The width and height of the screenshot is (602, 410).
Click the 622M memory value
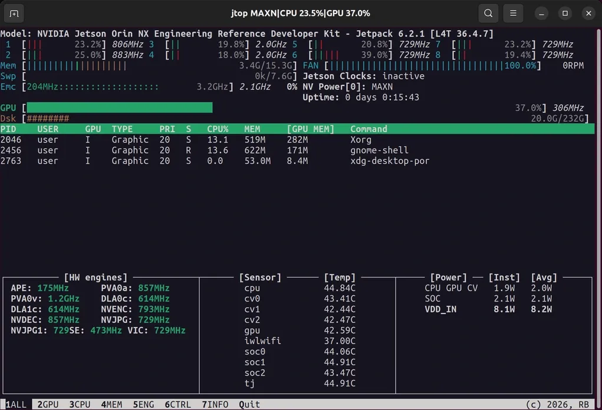pyautogui.click(x=255, y=150)
